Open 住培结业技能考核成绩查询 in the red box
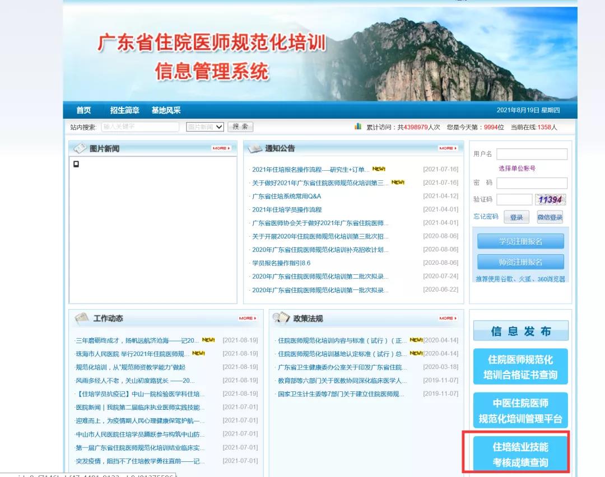Screen dimensions: 605x477 (x=520, y=453)
